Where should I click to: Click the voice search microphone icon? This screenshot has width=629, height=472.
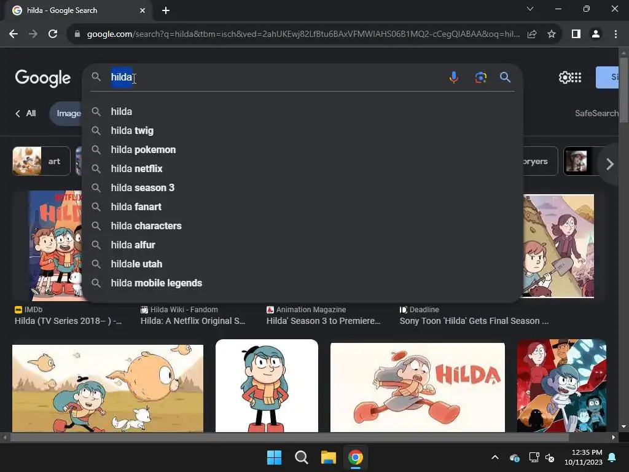pyautogui.click(x=454, y=77)
